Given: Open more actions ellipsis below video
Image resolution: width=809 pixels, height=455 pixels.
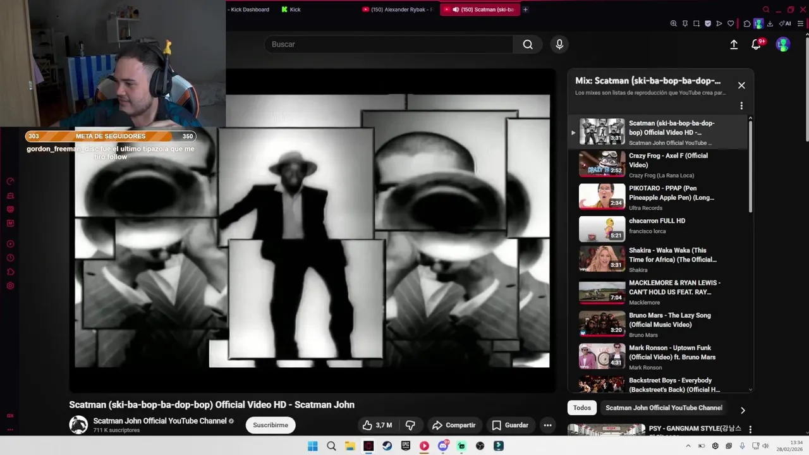Looking at the screenshot, I should click(547, 425).
